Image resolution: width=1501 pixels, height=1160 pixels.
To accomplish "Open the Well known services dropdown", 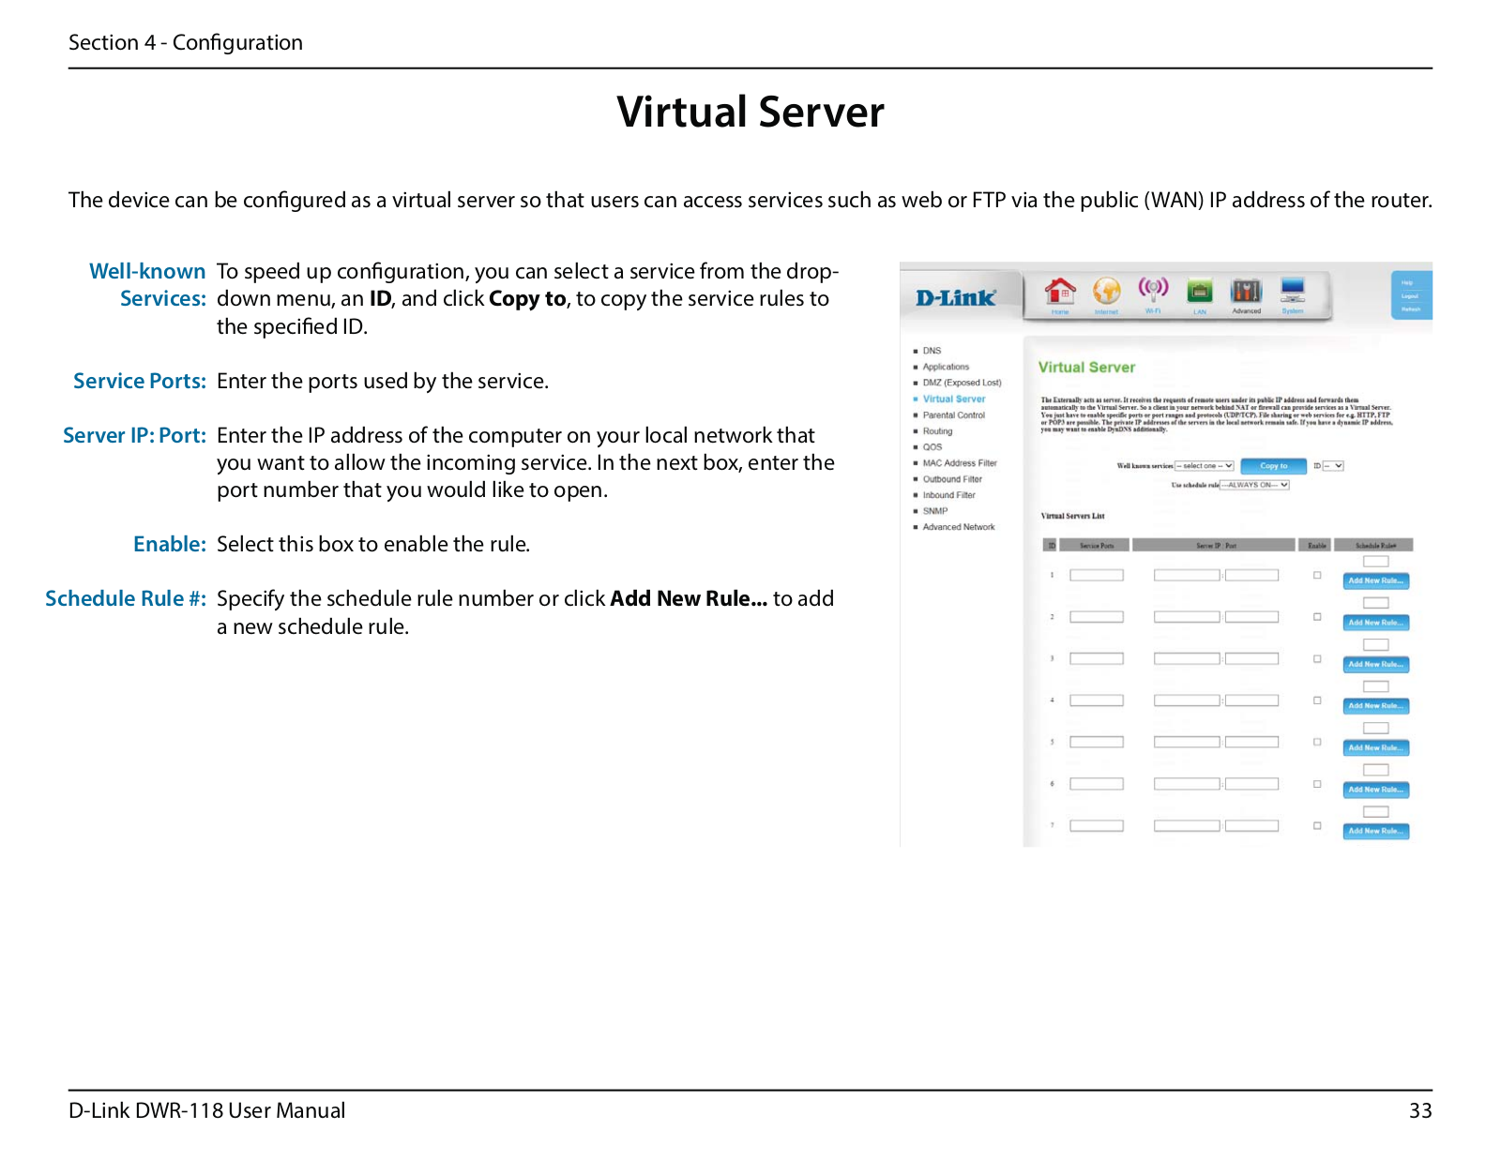I will pos(1205,466).
